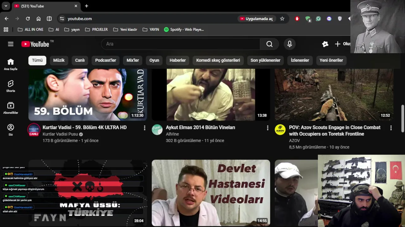Click the Ara search input field

tap(181, 44)
